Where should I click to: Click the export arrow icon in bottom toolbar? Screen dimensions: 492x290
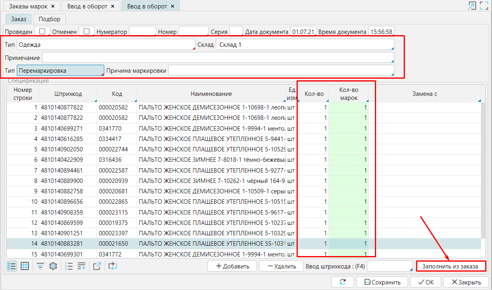tap(97, 266)
